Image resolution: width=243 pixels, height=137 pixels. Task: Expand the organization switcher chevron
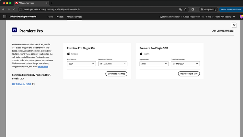point(234,17)
